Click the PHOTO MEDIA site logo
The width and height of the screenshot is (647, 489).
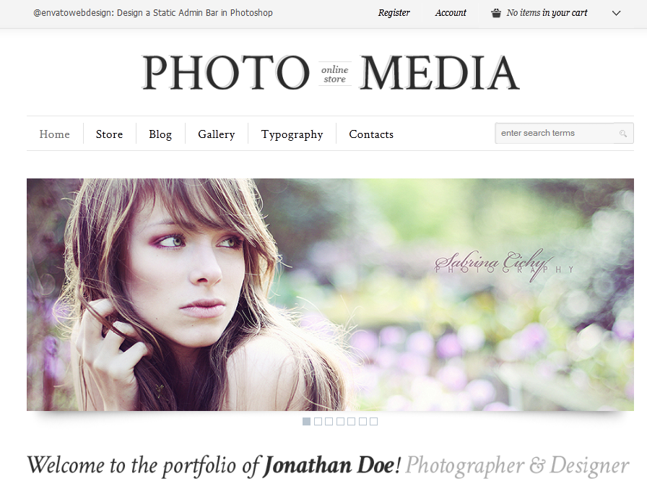pyautogui.click(x=331, y=73)
